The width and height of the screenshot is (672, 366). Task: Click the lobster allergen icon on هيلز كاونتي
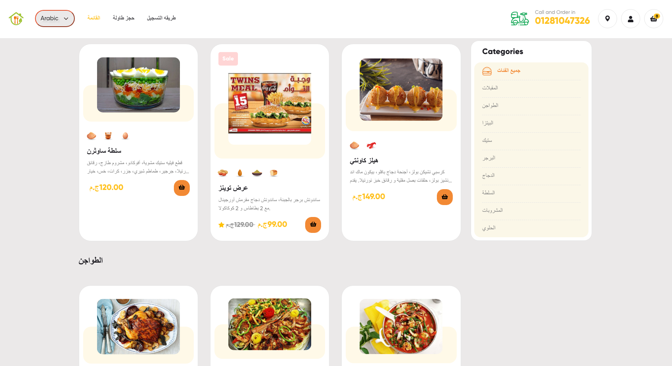371,145
